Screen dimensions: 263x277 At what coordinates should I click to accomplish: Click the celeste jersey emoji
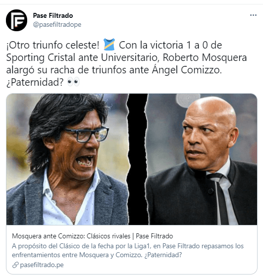point(109,45)
